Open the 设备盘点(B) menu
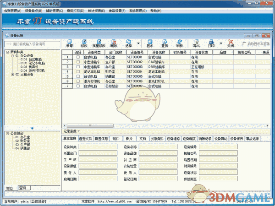The image size is (275, 206). tap(33, 11)
